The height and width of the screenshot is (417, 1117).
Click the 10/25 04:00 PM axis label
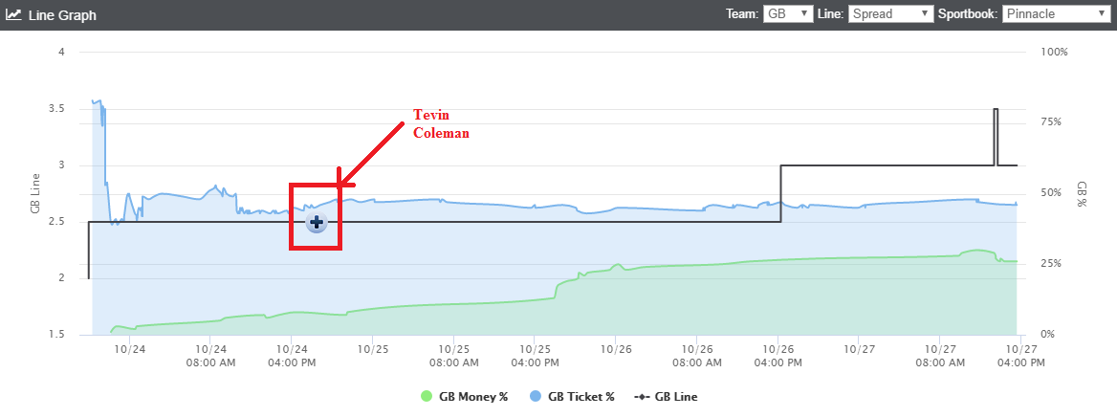click(x=535, y=357)
